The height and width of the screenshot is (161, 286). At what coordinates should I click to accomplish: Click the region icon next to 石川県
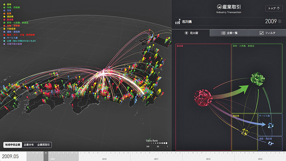tap(178, 21)
